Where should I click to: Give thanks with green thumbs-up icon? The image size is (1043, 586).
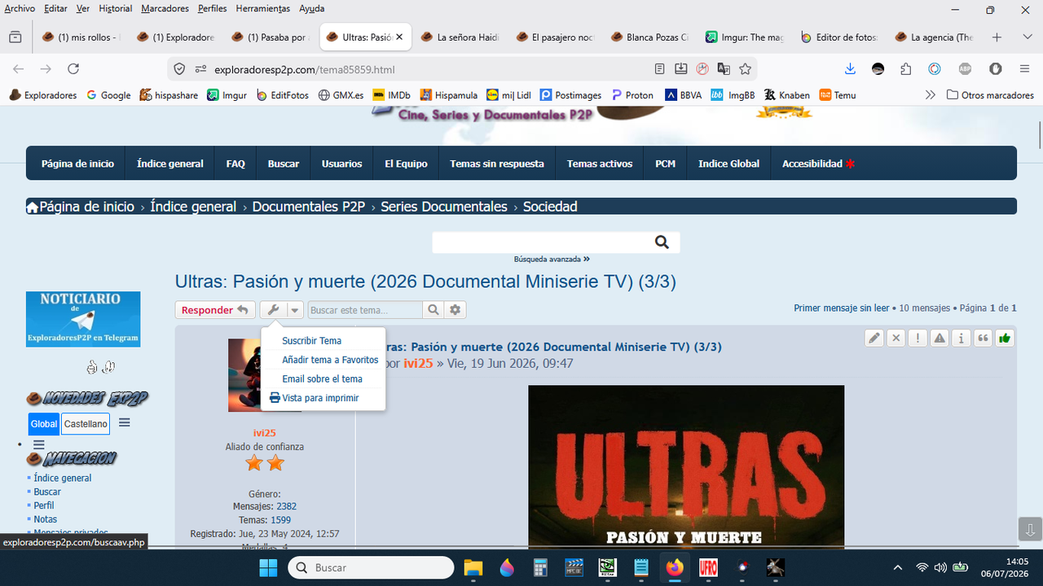pos(1005,338)
